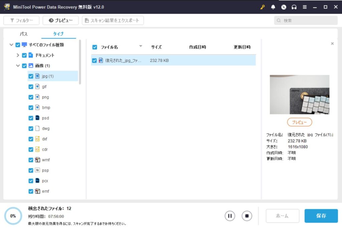Toggle the ファイル名 header select-all checkbox
The width and height of the screenshot is (342, 228).
tap(95, 47)
